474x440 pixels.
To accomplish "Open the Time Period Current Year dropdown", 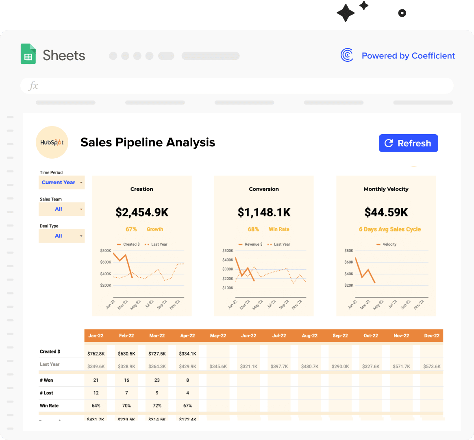I will coord(62,182).
